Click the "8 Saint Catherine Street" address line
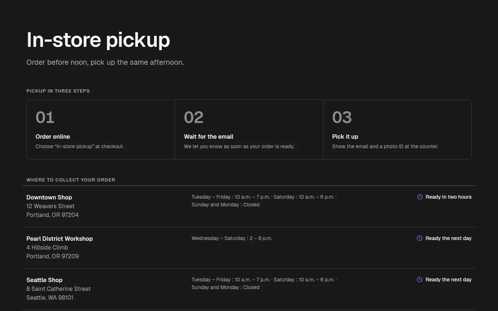Image resolution: width=498 pixels, height=311 pixels. click(59, 289)
